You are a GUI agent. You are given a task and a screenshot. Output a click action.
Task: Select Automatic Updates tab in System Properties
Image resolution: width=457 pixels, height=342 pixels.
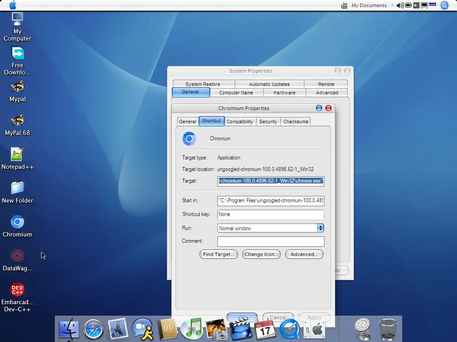[269, 84]
